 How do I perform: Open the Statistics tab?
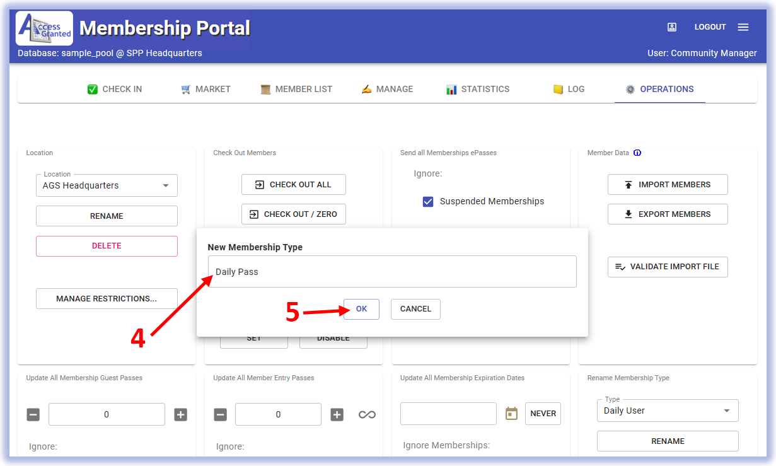[x=477, y=89]
